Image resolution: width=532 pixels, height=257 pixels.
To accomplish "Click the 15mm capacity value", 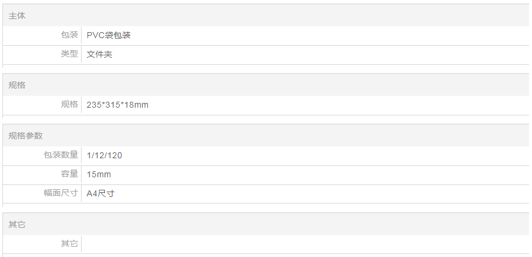I will [x=98, y=174].
